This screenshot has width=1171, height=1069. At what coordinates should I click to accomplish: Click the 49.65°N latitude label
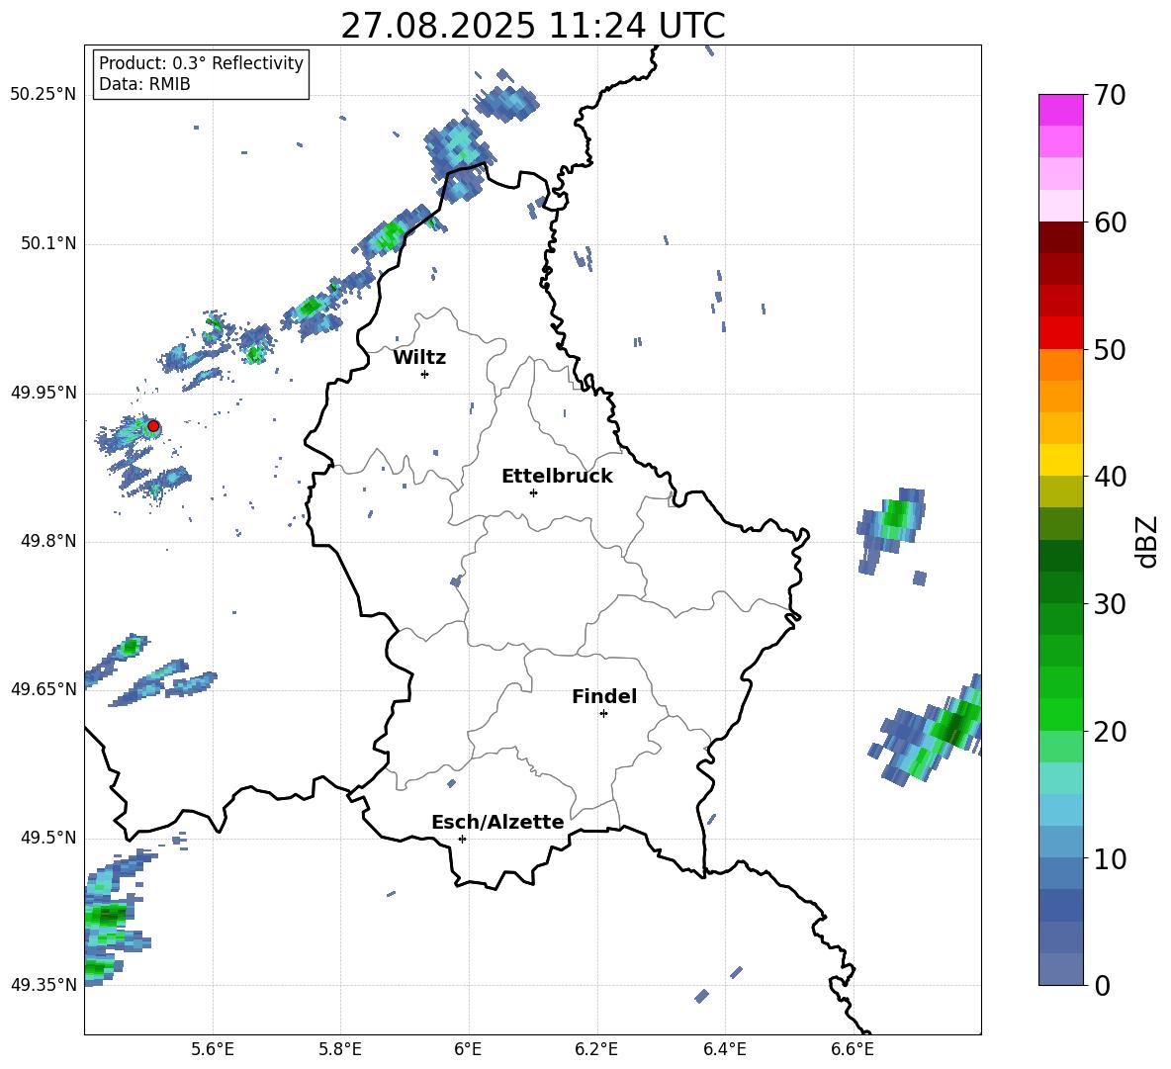pyautogui.click(x=44, y=689)
